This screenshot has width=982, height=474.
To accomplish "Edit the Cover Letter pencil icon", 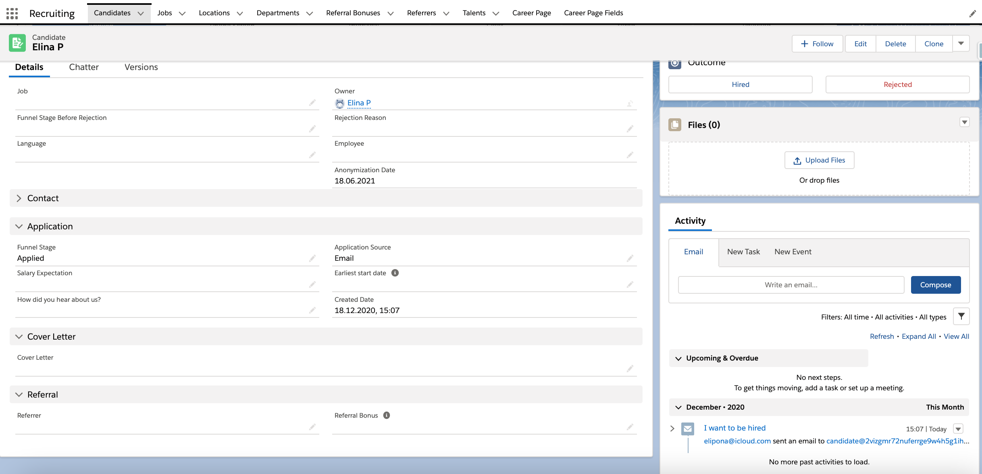I will pos(630,369).
